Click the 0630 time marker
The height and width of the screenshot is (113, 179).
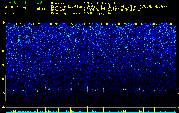point(173,24)
